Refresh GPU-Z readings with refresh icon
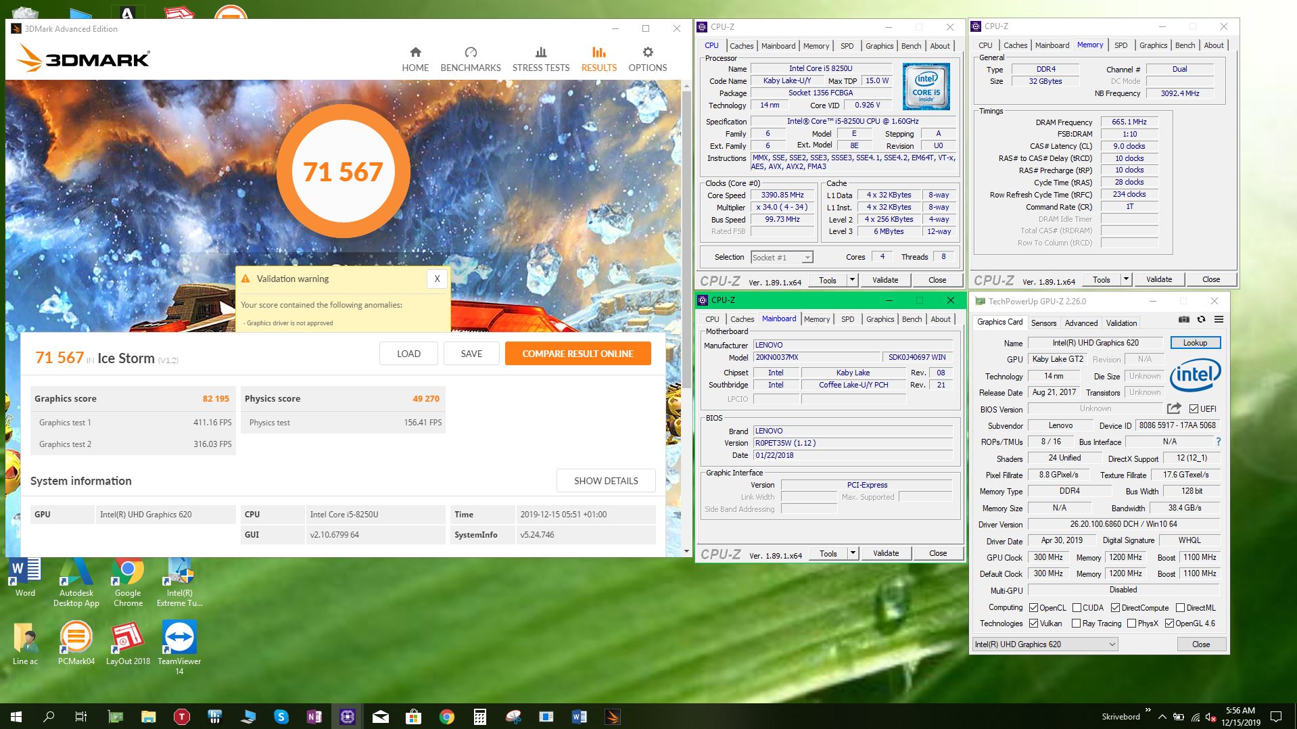Screen dimensions: 1297x729 (x=1201, y=319)
